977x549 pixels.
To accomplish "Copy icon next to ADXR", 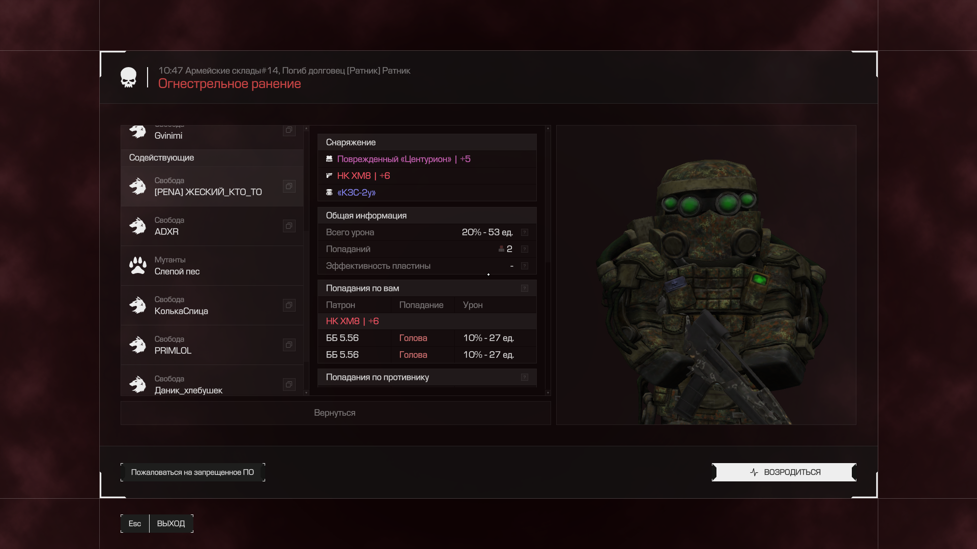I will (289, 226).
